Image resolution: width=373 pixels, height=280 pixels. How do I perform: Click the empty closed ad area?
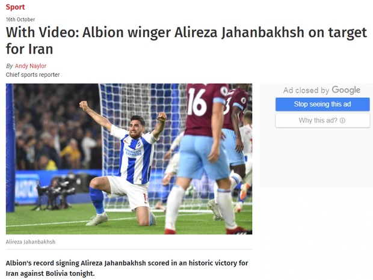(316, 158)
